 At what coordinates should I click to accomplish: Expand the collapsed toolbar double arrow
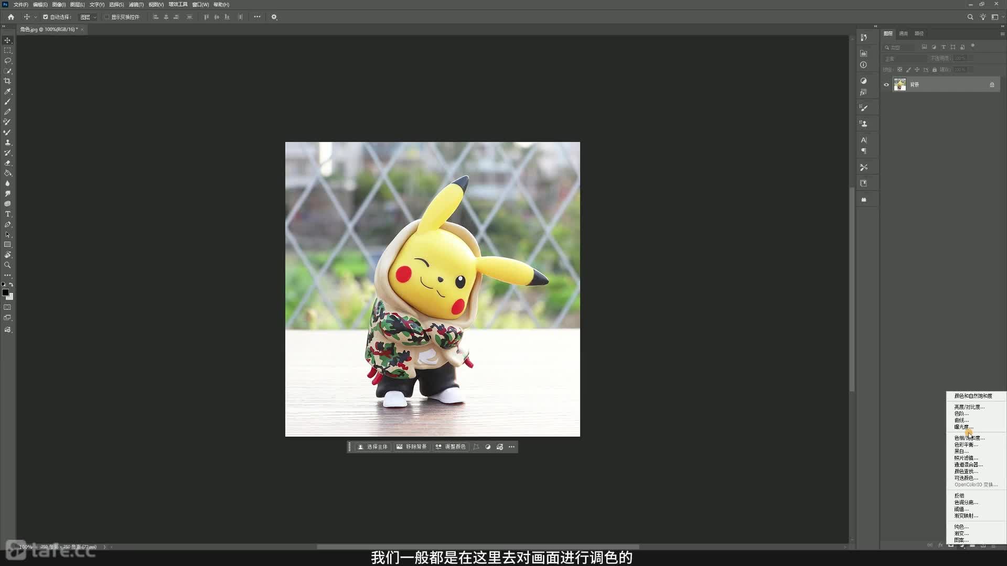(x=4, y=26)
